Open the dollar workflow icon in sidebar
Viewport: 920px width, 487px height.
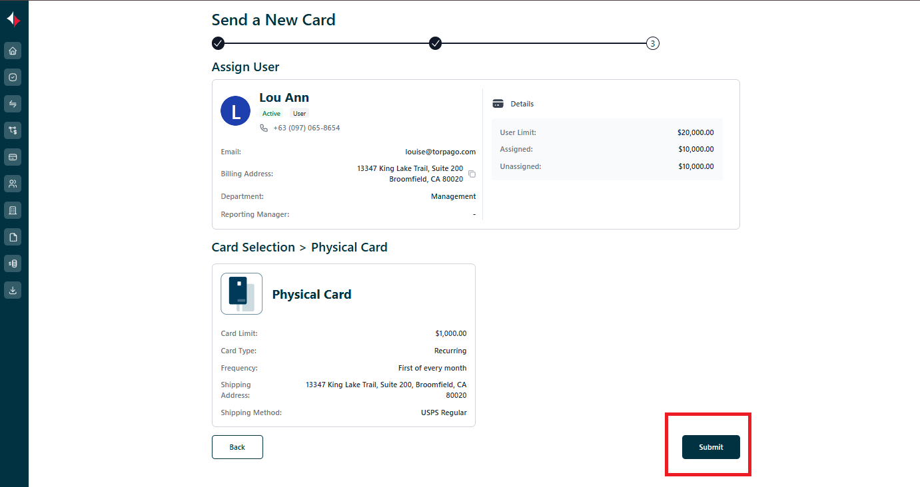[x=13, y=130]
